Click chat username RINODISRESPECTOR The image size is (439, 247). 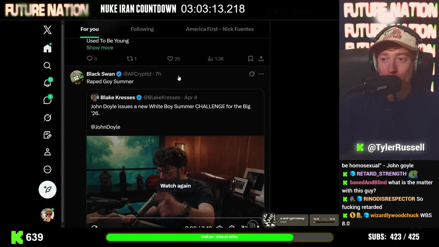click(389, 199)
